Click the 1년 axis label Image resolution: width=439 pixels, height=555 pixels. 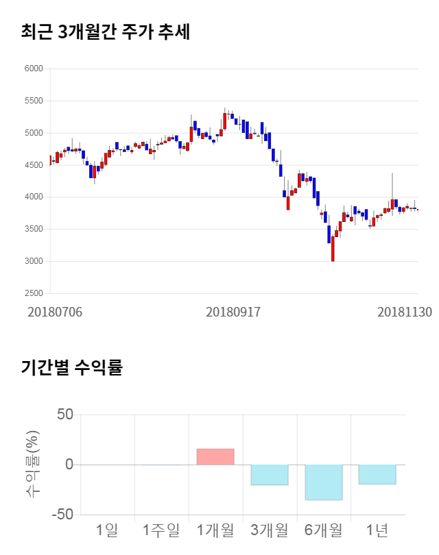coord(377,529)
